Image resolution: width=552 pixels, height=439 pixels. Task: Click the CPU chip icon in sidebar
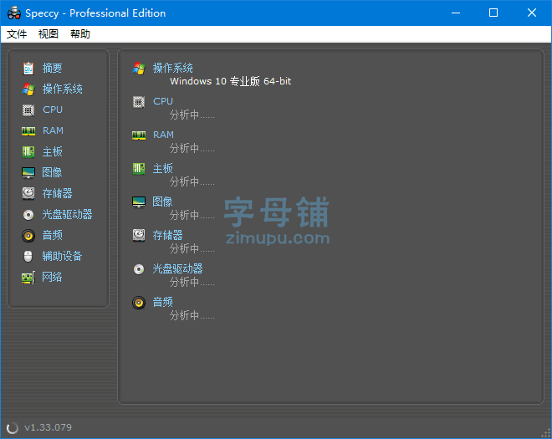pyautogui.click(x=28, y=110)
